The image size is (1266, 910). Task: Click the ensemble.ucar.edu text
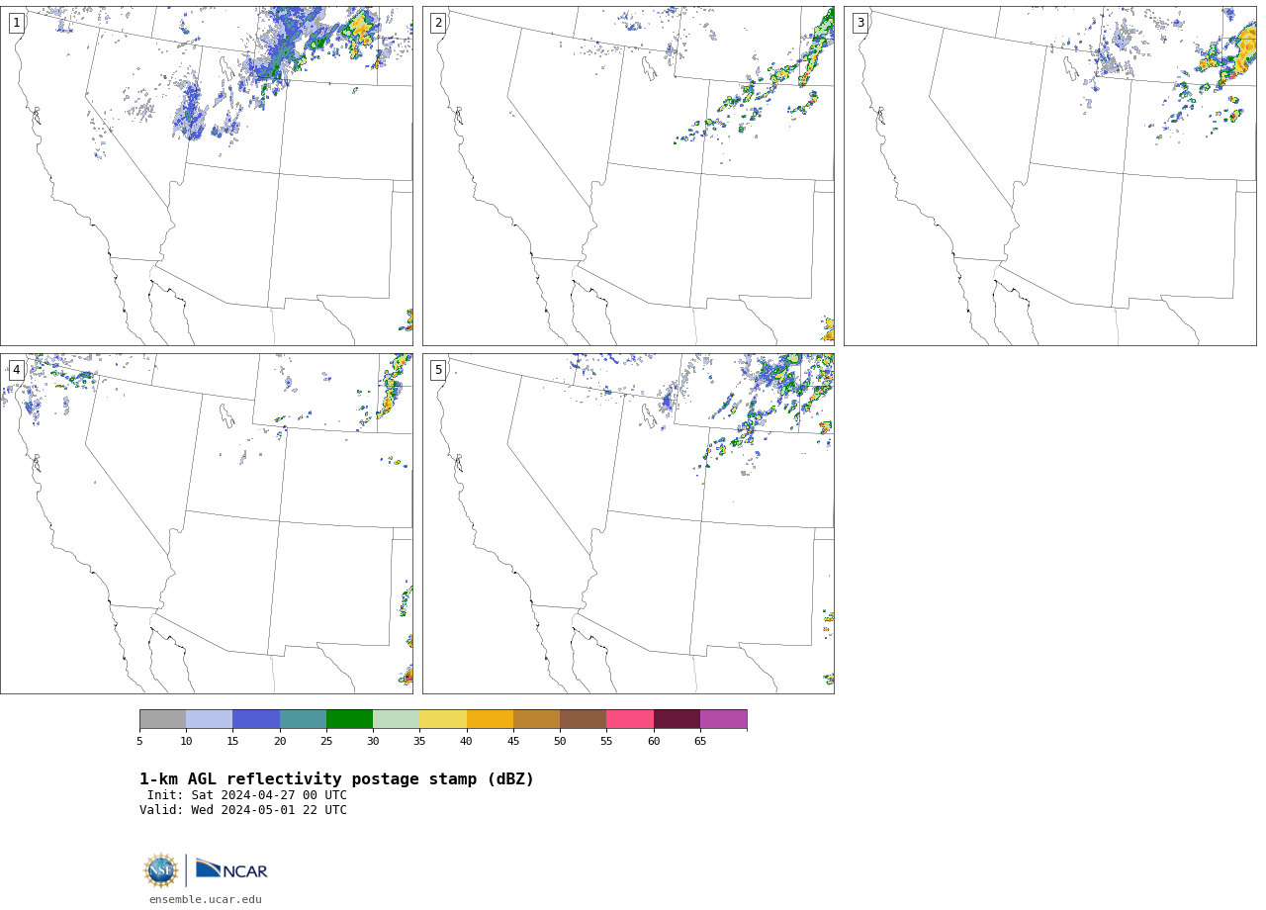point(206,900)
